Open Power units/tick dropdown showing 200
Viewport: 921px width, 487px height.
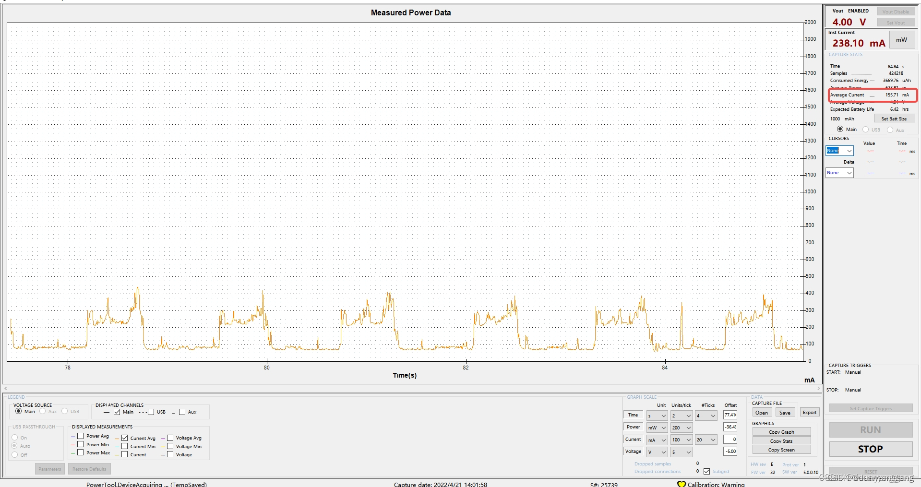(682, 428)
